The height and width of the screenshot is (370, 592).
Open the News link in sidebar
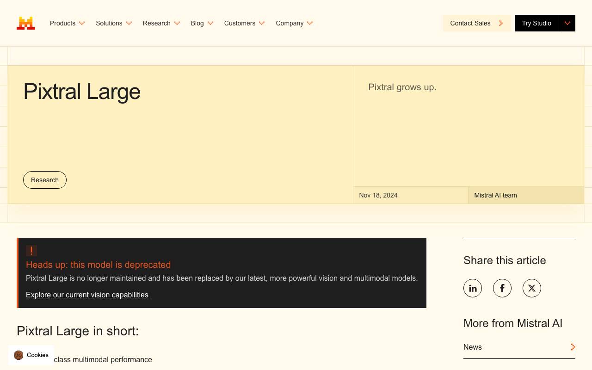click(519, 347)
